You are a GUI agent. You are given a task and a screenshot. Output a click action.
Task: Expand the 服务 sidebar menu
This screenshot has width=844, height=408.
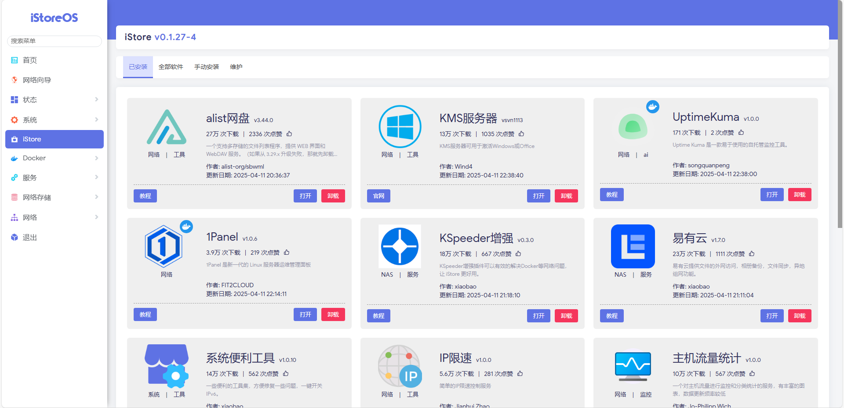[x=55, y=177]
